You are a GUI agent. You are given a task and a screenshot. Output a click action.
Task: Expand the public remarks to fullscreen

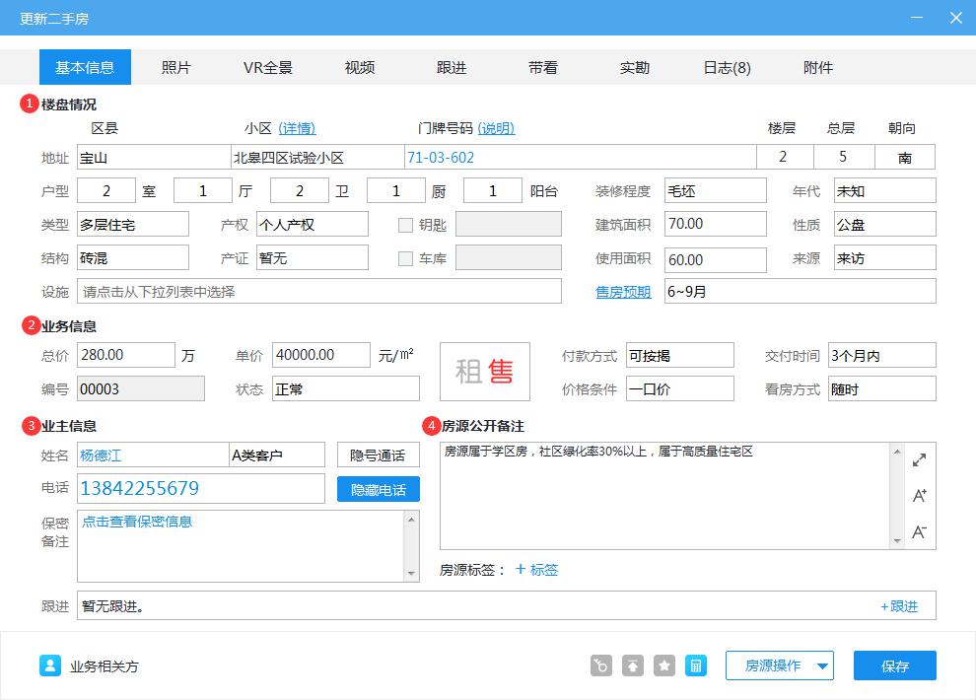(919, 458)
